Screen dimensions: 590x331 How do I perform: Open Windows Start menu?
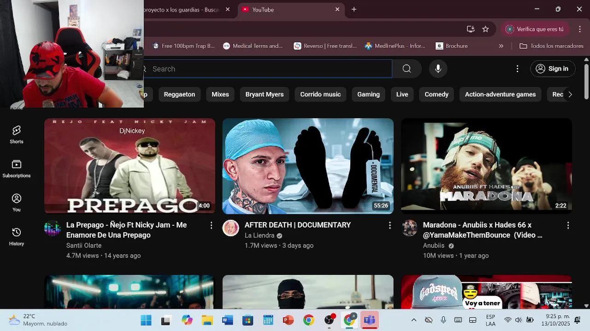click(x=146, y=320)
